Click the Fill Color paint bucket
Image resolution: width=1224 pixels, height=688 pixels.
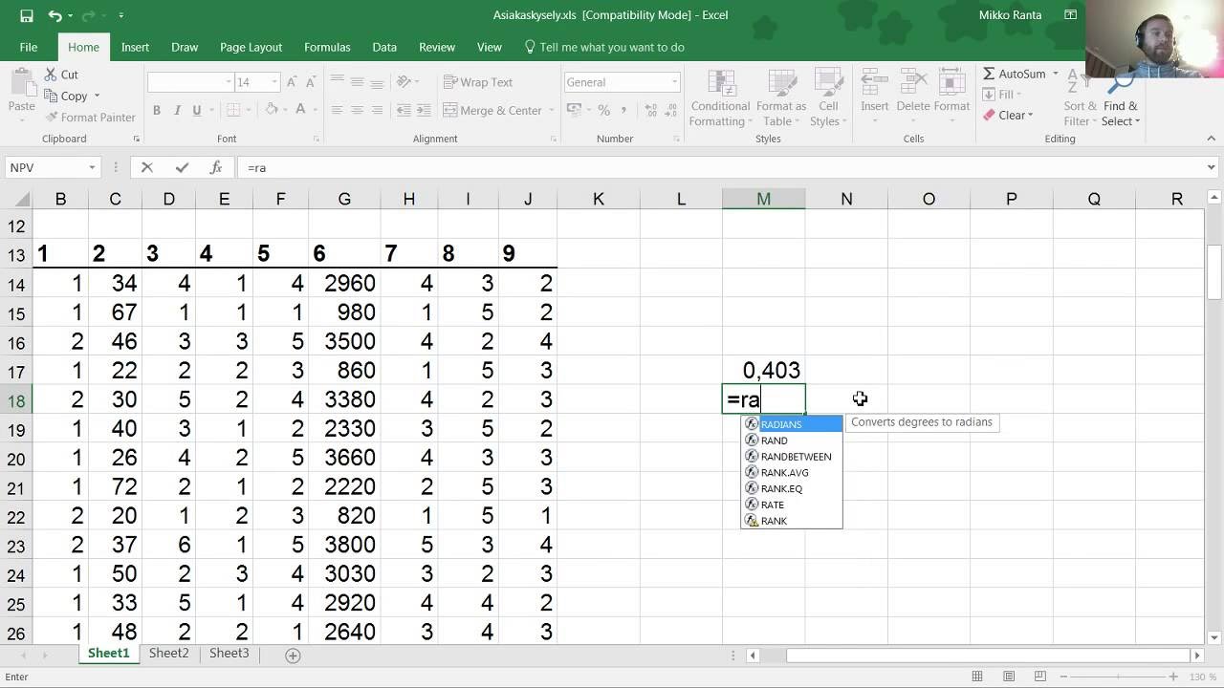272,110
